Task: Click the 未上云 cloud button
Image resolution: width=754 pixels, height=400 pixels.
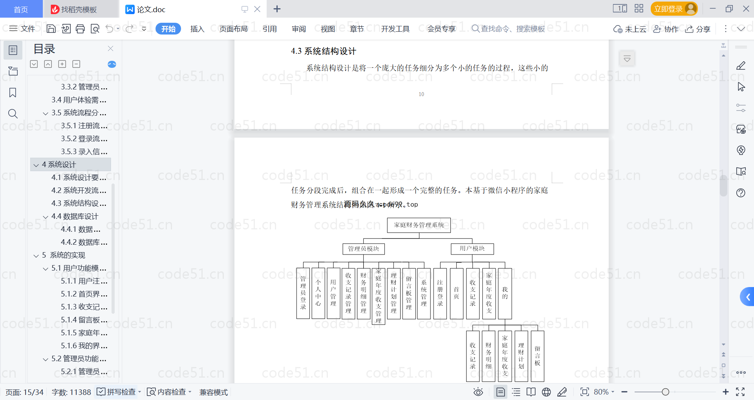Action: 630,29
